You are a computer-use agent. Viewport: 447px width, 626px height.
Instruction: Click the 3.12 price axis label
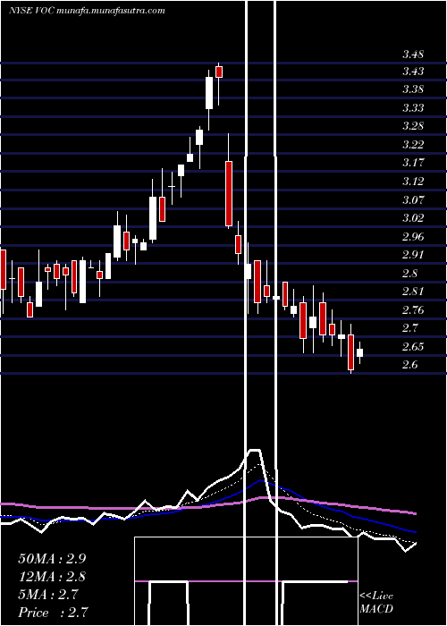413,182
